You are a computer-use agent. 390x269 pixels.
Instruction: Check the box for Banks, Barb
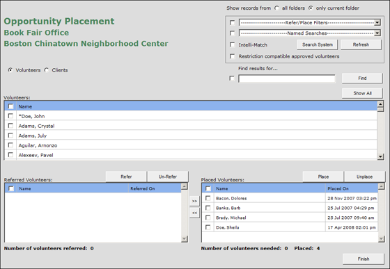(x=208, y=208)
